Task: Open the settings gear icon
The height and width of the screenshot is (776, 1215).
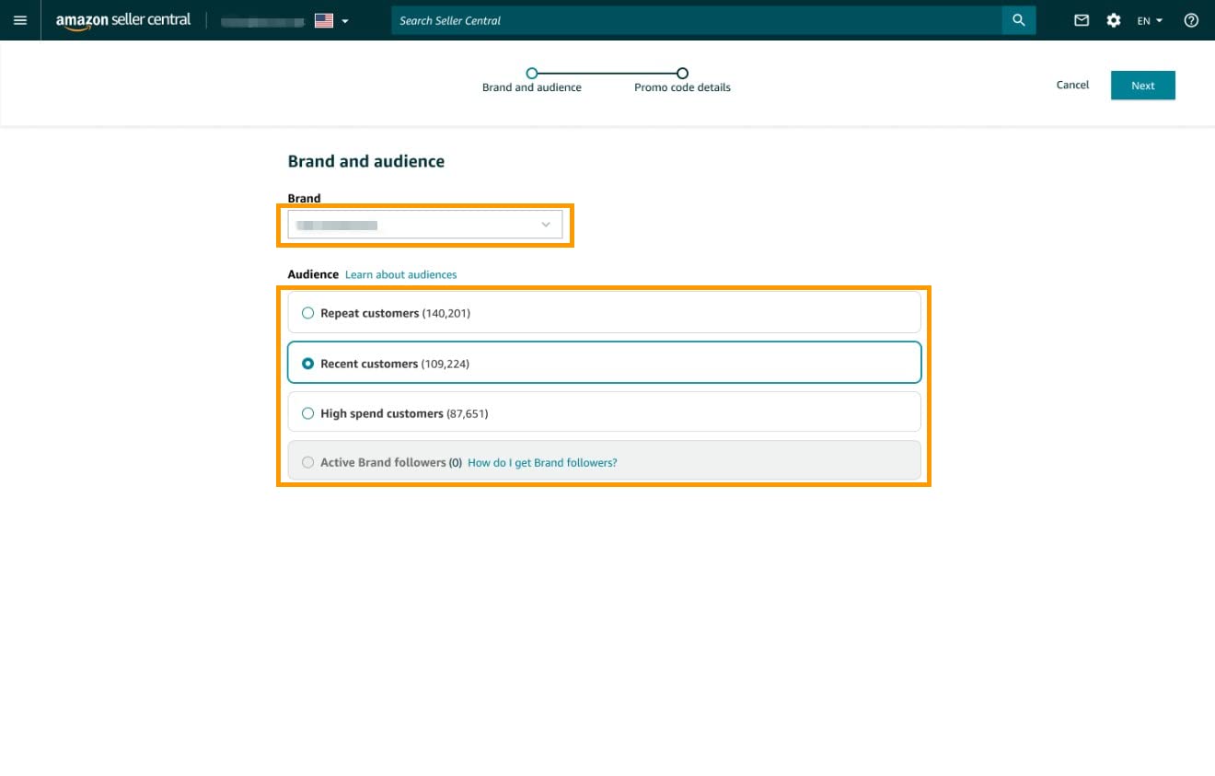Action: (x=1114, y=20)
